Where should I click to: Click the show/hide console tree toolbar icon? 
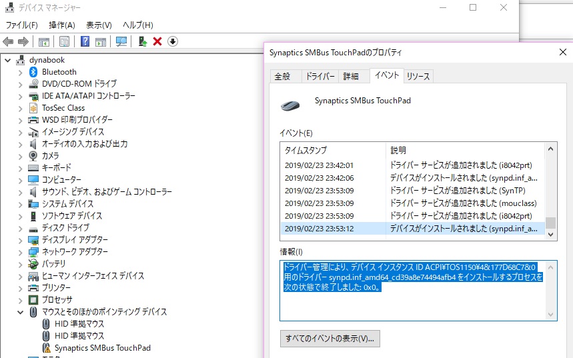coord(44,41)
